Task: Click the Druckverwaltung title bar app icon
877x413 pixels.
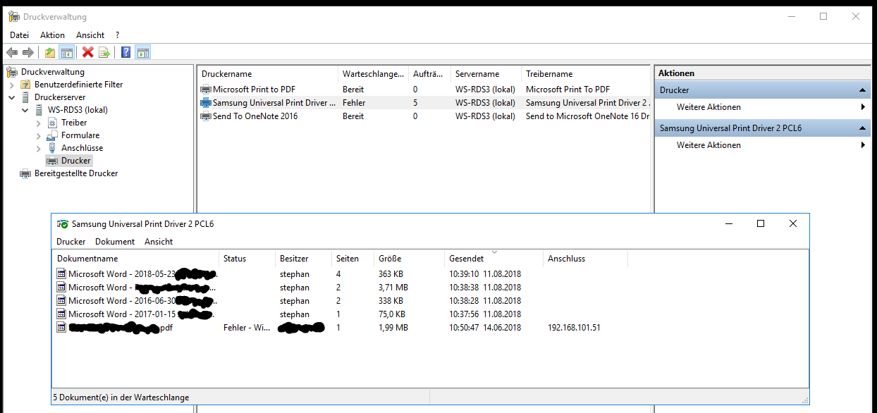Action: pos(14,16)
